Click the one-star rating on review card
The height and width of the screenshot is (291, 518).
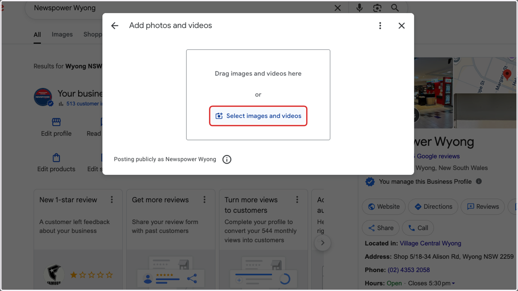click(92, 275)
